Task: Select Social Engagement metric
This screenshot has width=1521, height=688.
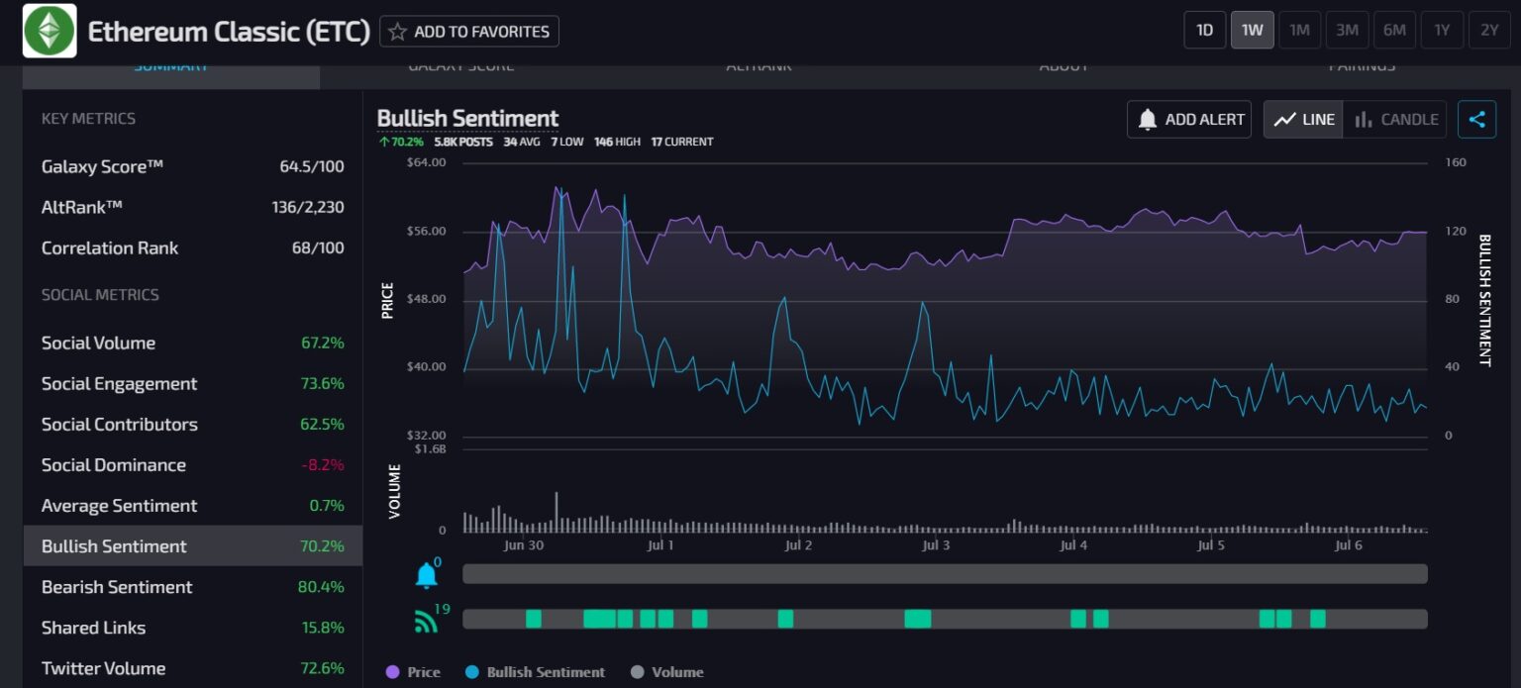Action: [x=193, y=383]
